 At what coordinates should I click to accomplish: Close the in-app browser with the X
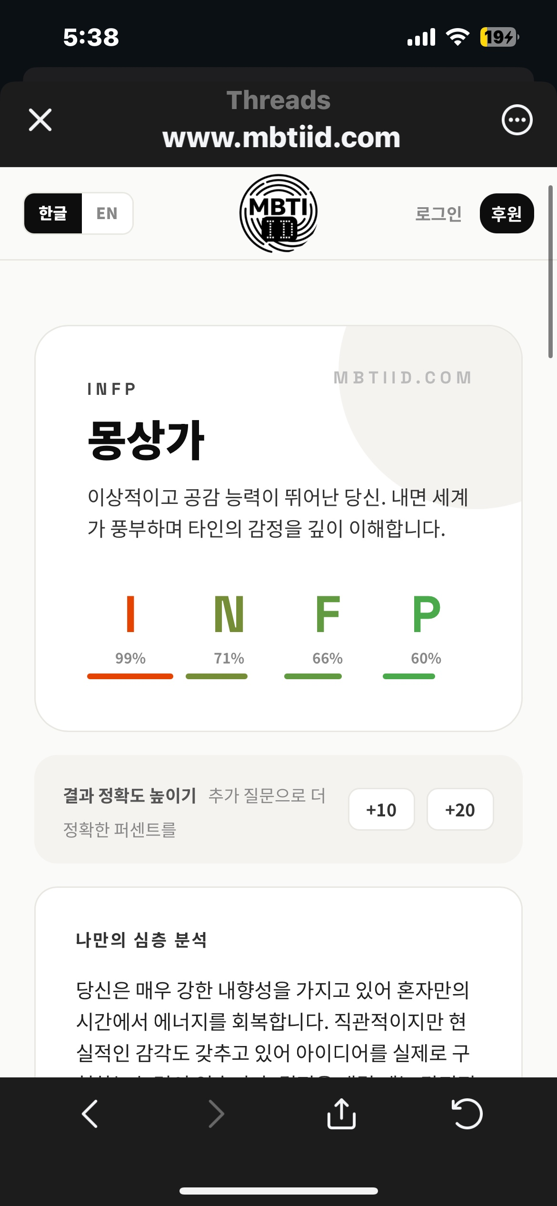pyautogui.click(x=40, y=119)
